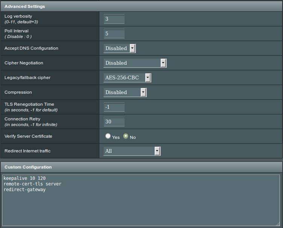Click the Verify Server Certificate label
Image resolution: width=283 pixels, height=228 pixels.
pyautogui.click(x=28, y=136)
